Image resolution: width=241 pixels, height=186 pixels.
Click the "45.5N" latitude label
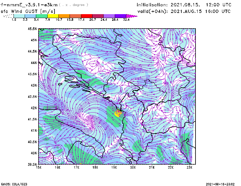[32, 29]
